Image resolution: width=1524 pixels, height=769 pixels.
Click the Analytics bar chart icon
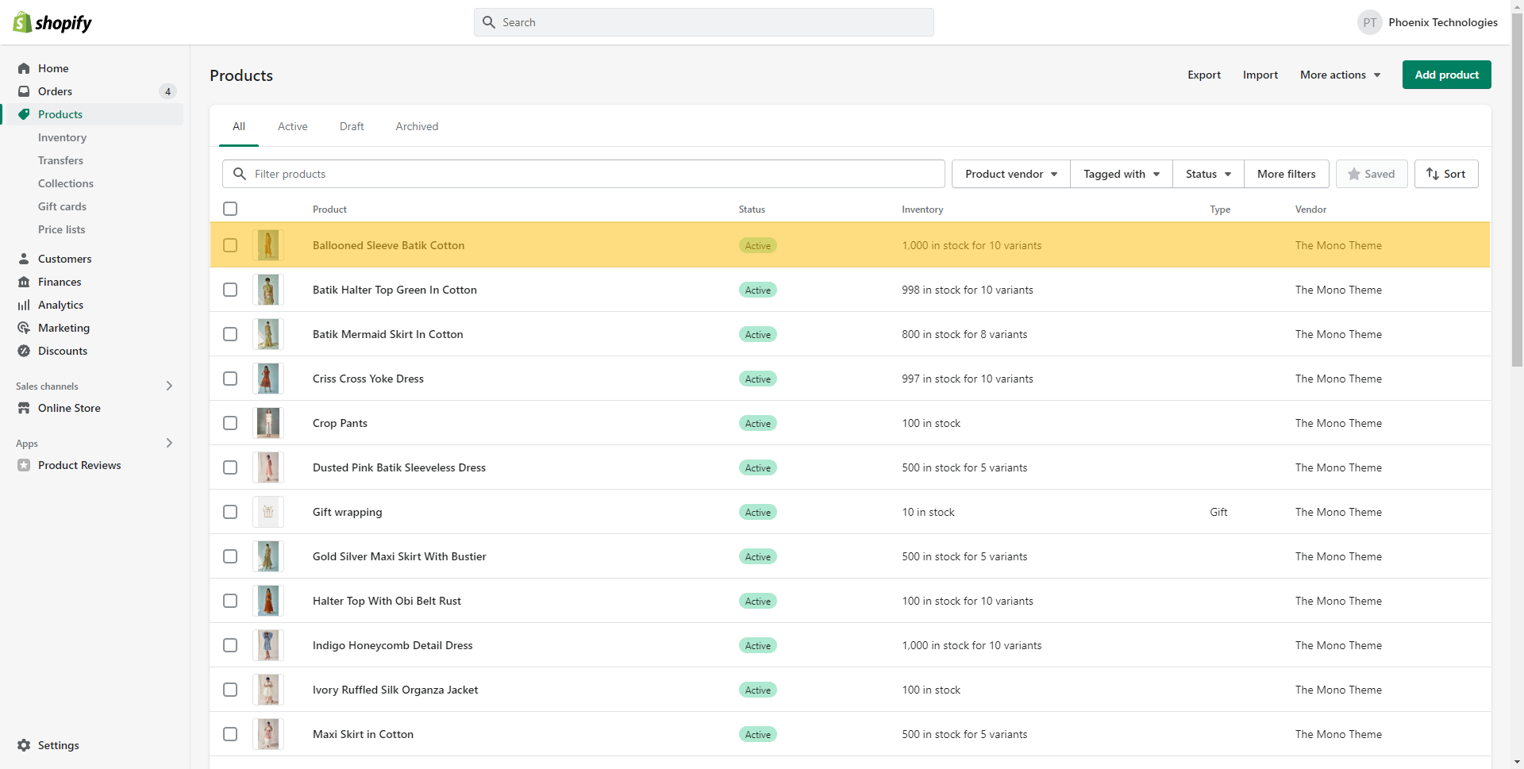(x=24, y=305)
